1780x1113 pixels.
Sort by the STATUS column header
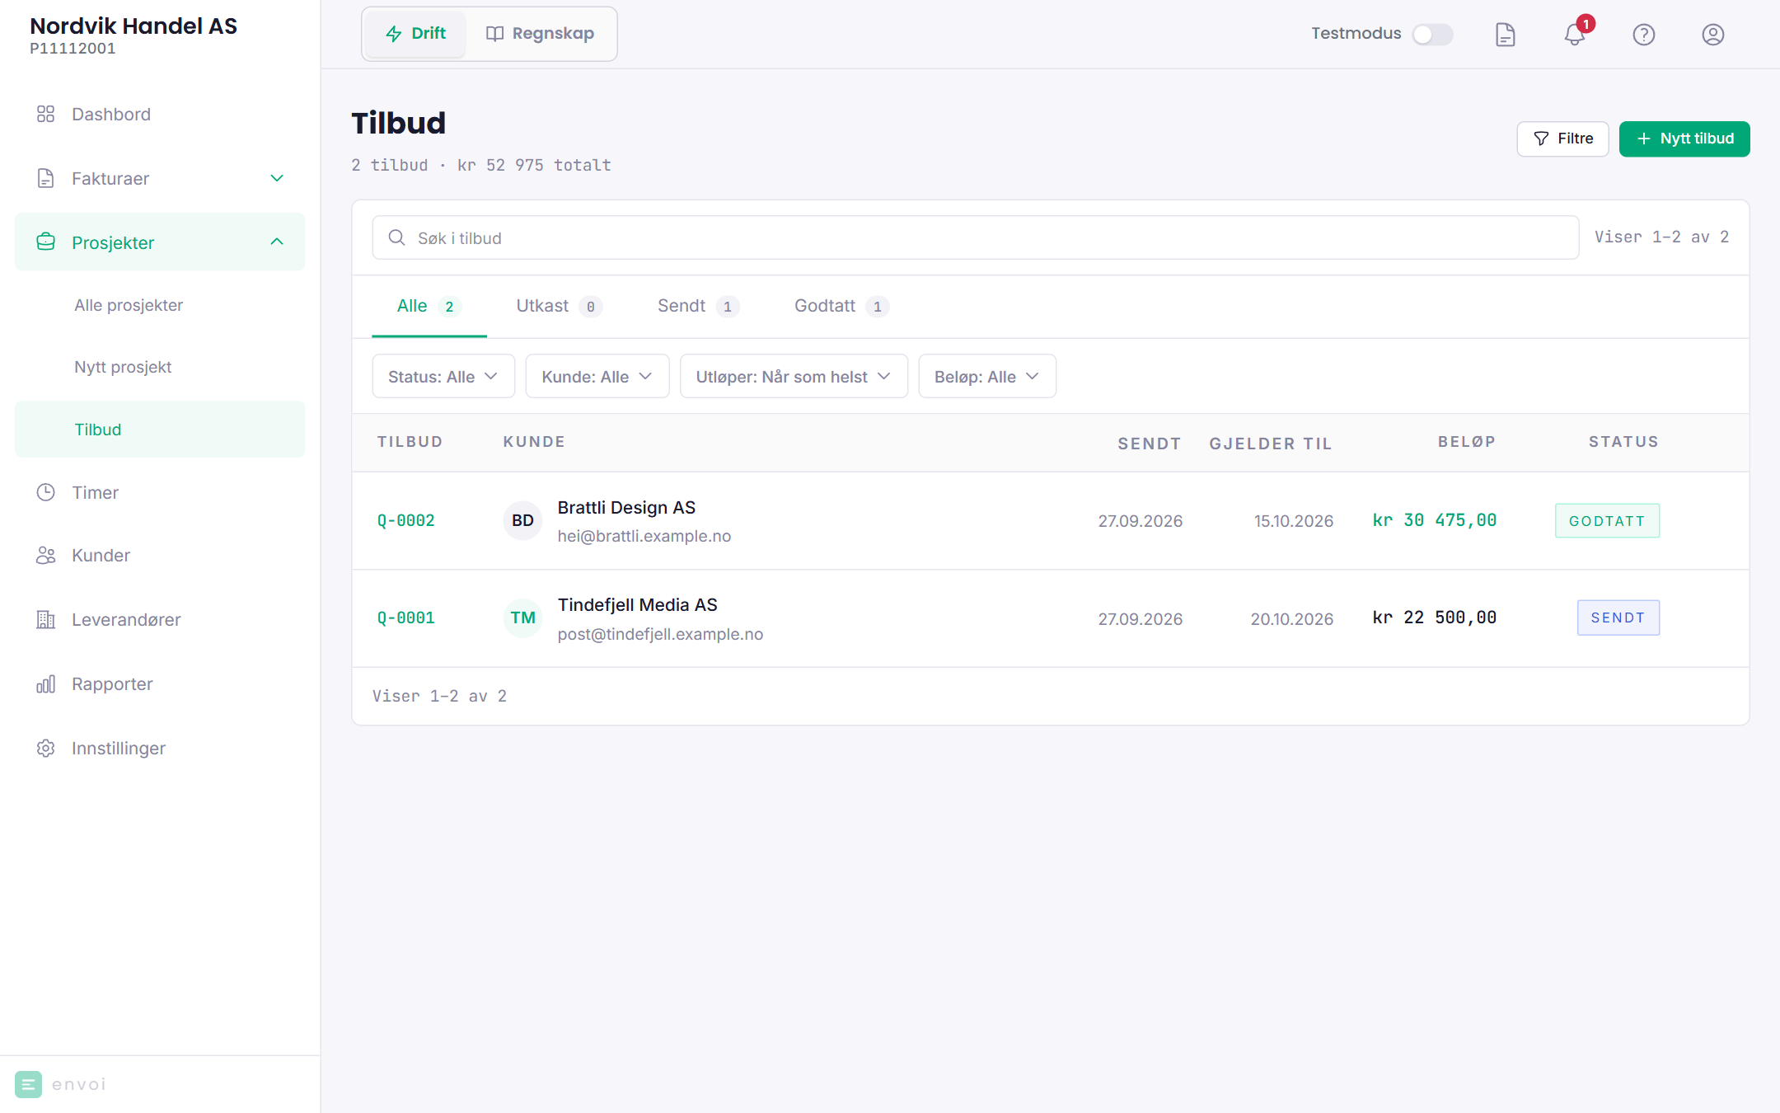tap(1623, 442)
